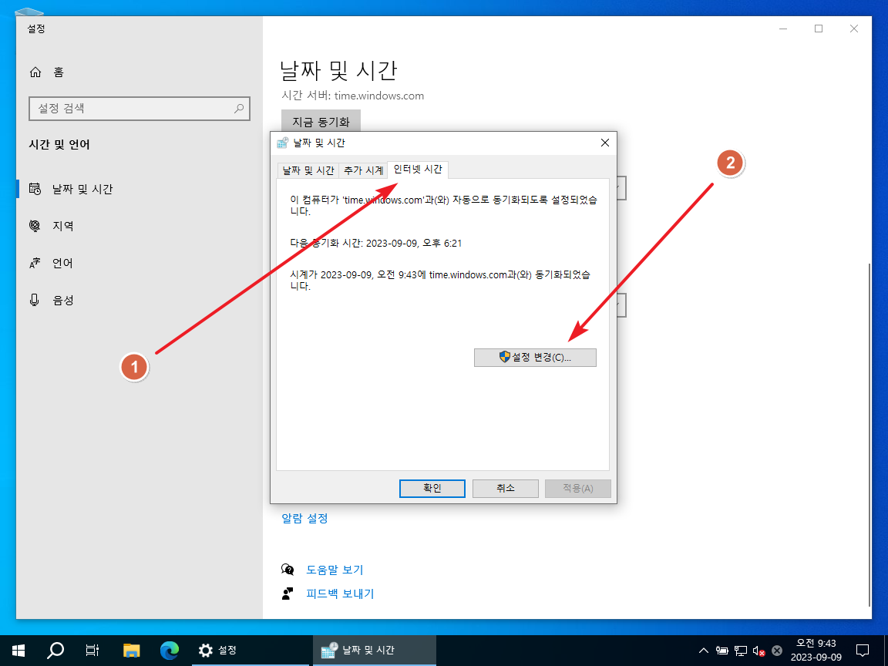Click the calendar icon beside sidebar 날짜 및 시간
This screenshot has width=888, height=666.
(x=35, y=189)
